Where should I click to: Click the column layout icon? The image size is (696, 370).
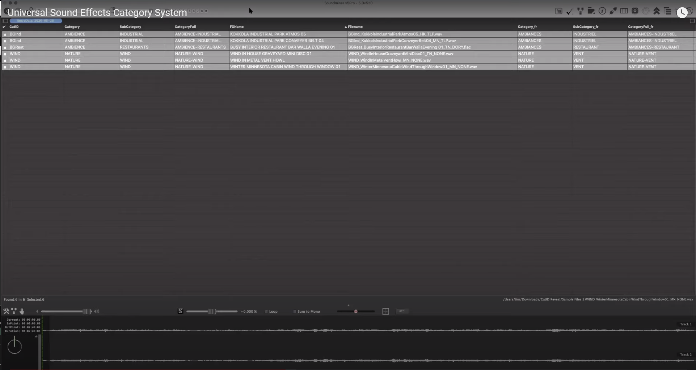(624, 11)
